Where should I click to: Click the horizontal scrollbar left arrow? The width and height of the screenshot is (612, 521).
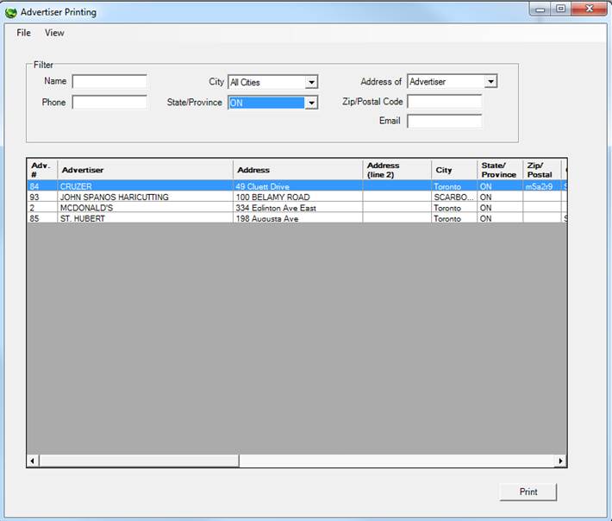click(x=33, y=461)
